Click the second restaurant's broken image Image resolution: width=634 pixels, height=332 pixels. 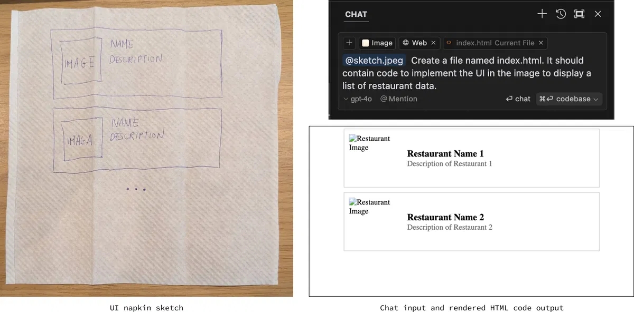pos(369,207)
